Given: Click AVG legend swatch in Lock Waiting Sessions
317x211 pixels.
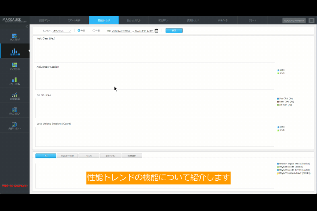Looking at the screenshot, I should (x=278, y=130).
